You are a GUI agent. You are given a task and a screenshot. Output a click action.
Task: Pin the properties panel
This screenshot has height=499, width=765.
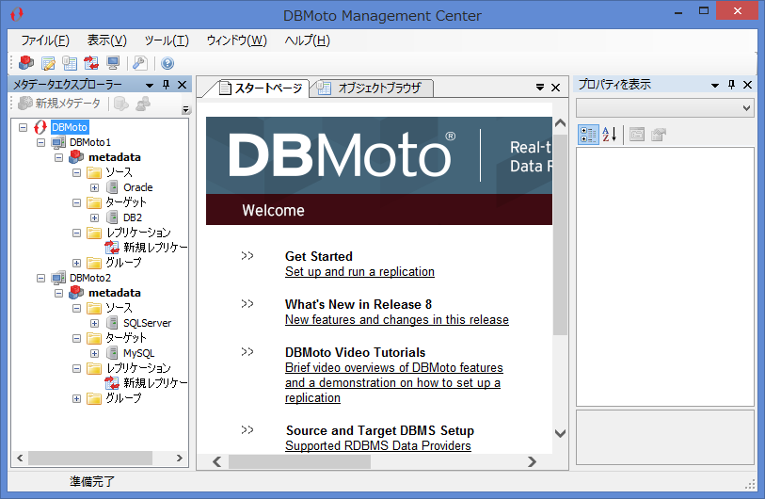pyautogui.click(x=731, y=85)
